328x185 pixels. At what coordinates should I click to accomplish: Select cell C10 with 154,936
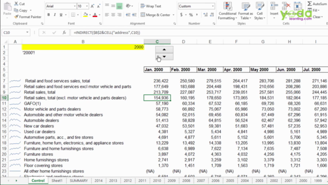(157, 98)
